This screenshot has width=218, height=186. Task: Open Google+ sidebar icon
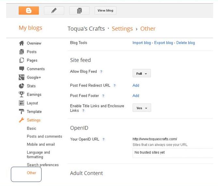(22, 77)
